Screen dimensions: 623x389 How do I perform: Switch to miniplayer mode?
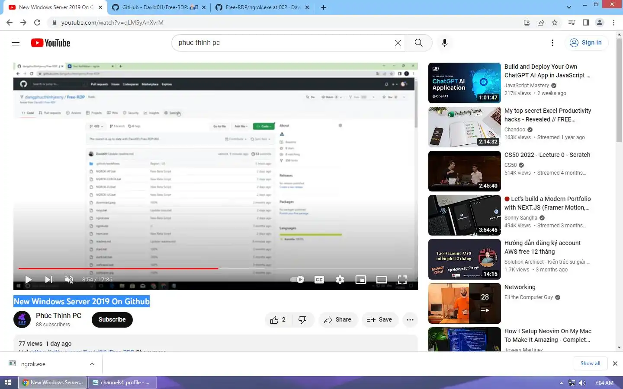click(x=361, y=280)
